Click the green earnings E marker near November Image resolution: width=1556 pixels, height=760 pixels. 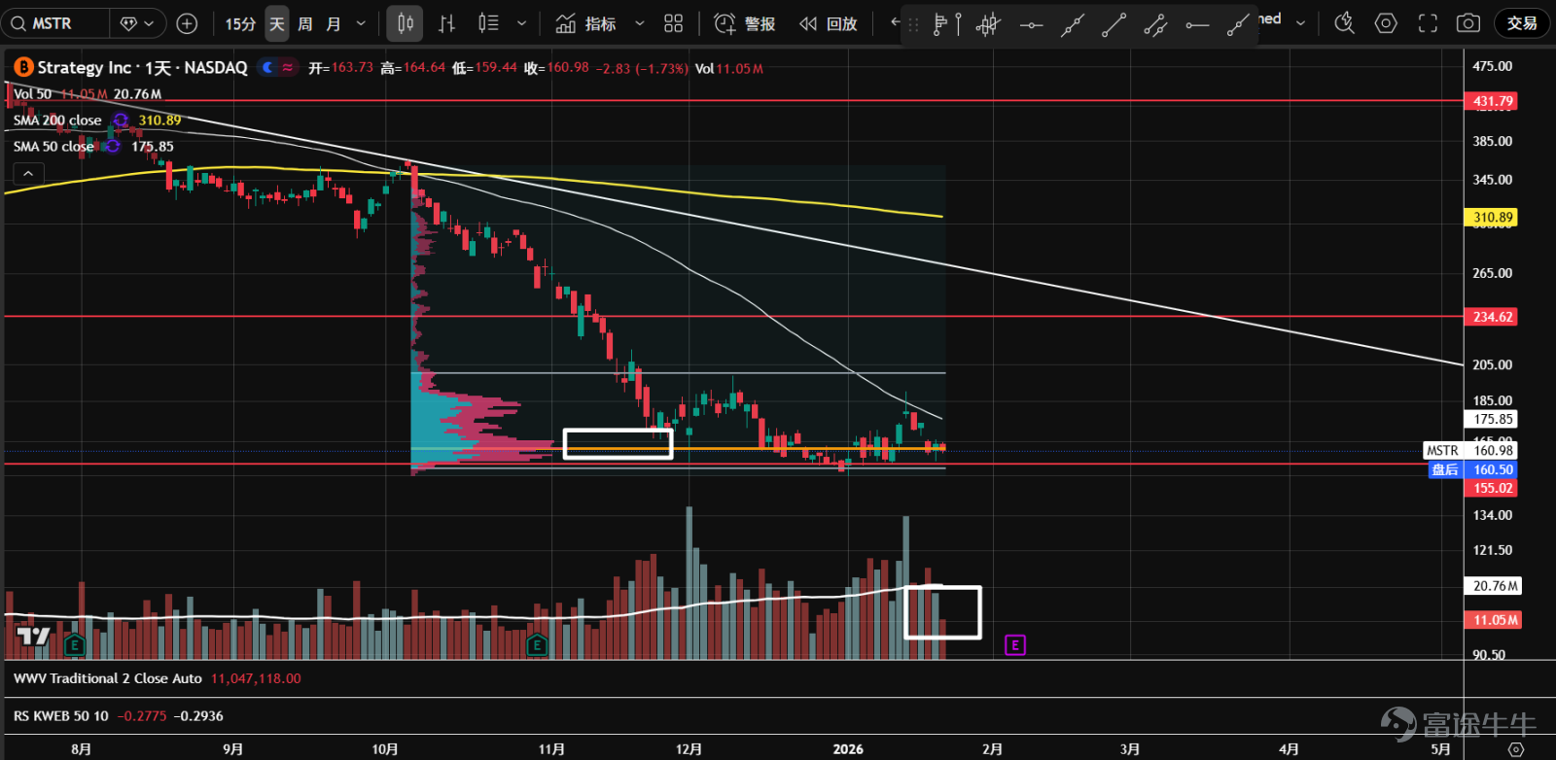tap(537, 644)
